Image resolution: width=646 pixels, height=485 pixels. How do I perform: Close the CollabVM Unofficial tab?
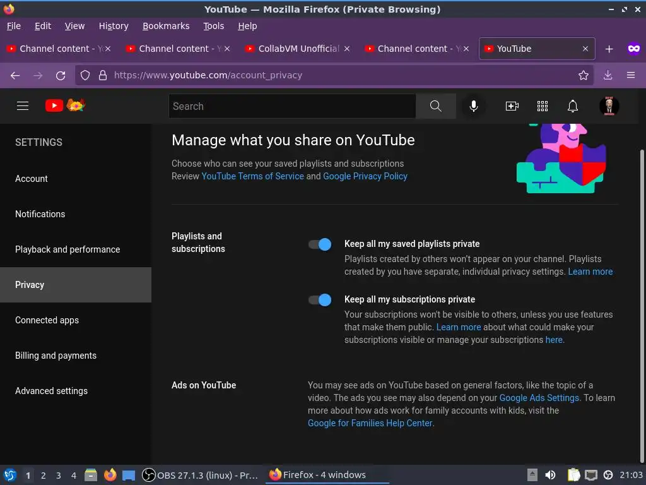(347, 49)
